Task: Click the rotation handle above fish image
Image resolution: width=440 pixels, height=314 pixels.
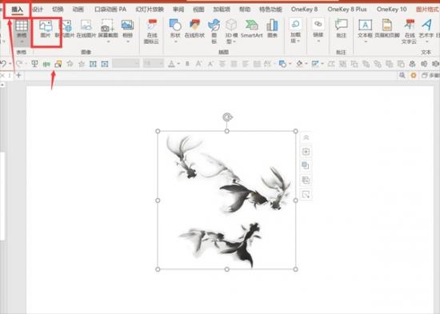Action: 227,117
